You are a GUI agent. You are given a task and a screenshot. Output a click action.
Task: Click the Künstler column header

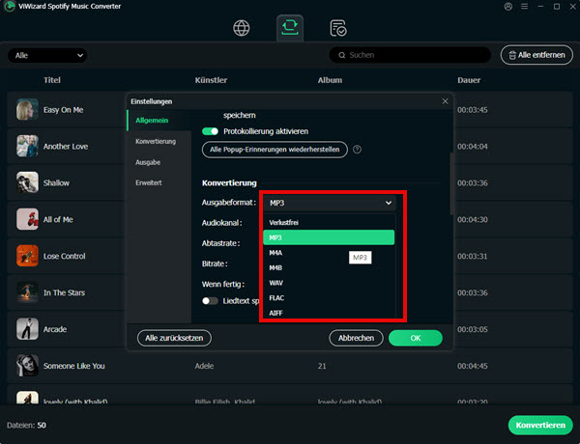[211, 80]
